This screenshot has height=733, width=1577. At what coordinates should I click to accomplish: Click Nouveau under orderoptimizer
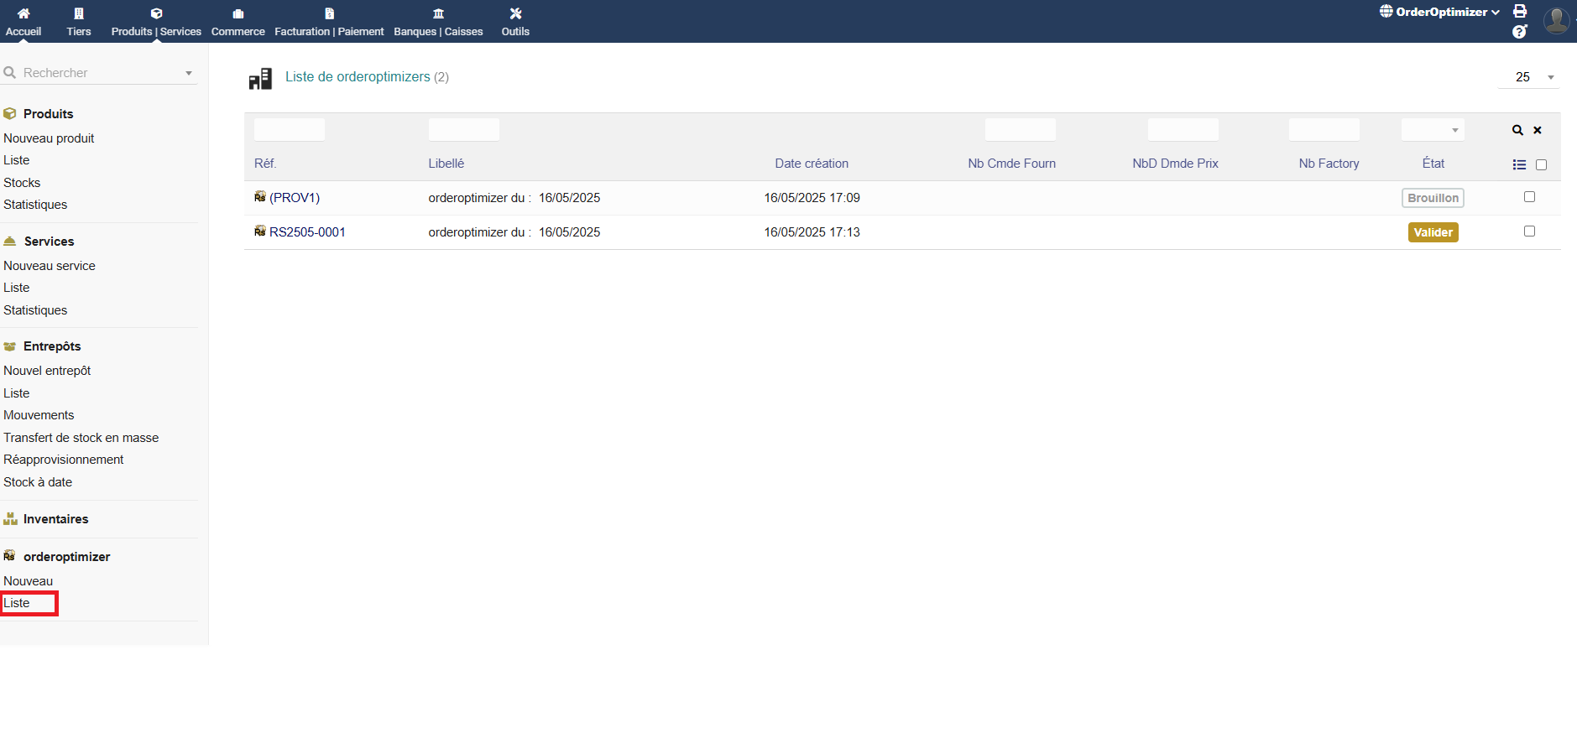point(28,581)
